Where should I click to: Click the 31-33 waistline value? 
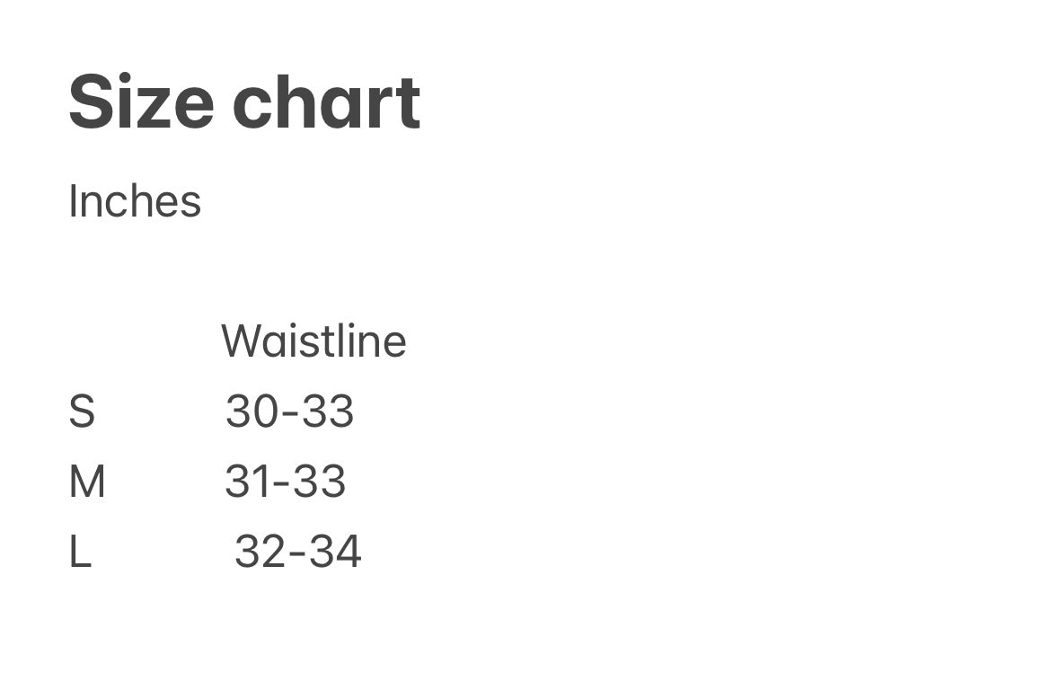[x=285, y=482]
